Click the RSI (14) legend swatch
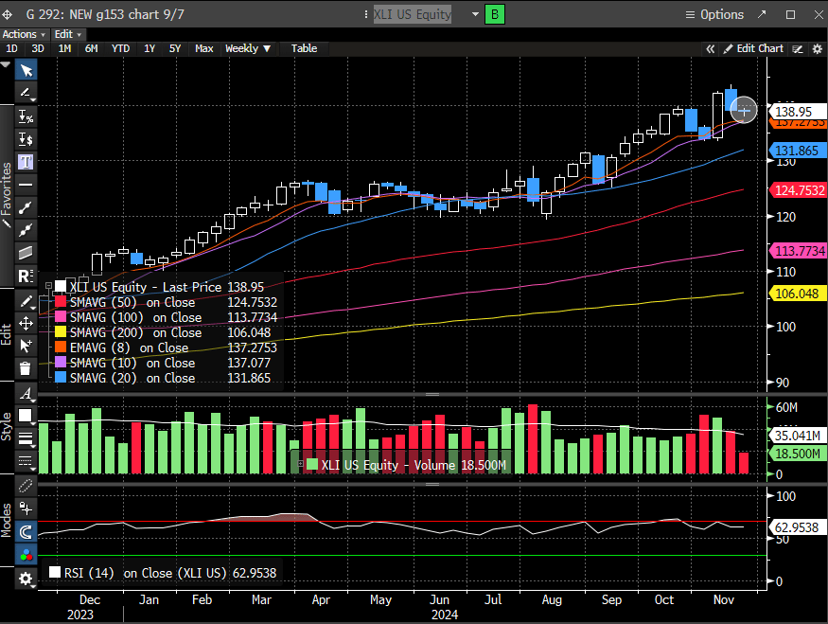Screen dimensions: 828x624 click(x=54, y=572)
